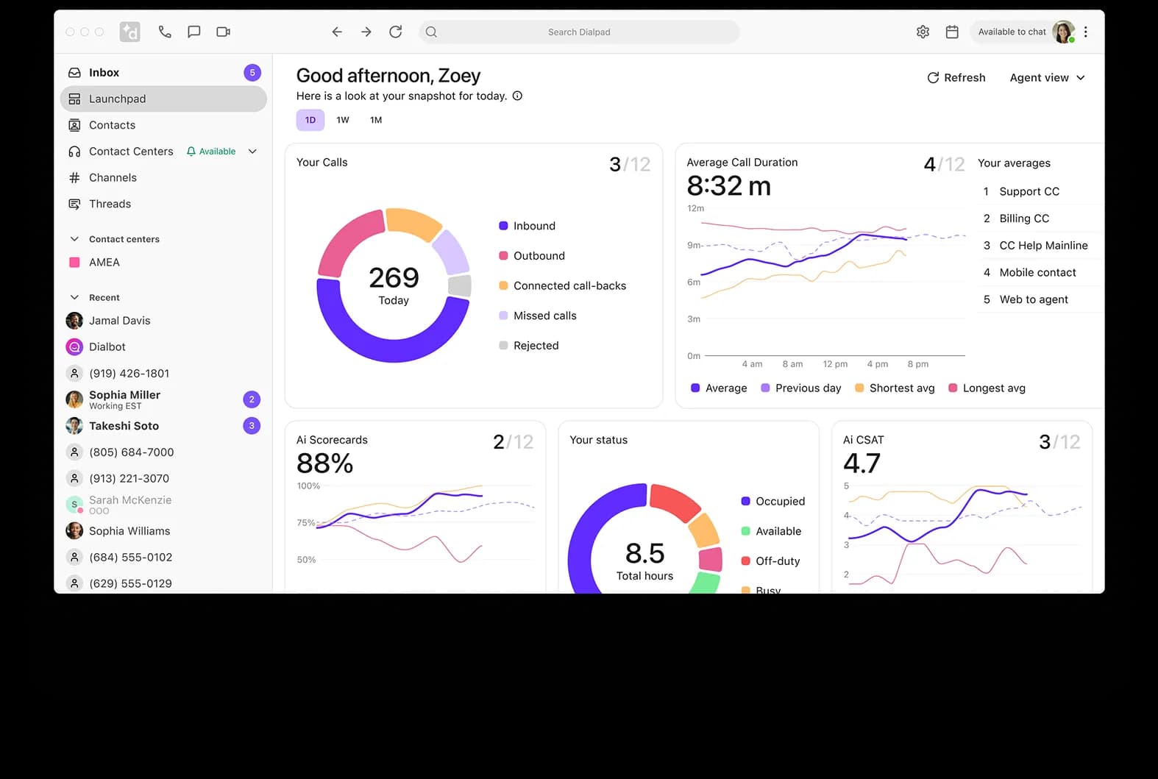The image size is (1158, 779).
Task: Start a video meeting with camera icon
Action: click(x=224, y=32)
